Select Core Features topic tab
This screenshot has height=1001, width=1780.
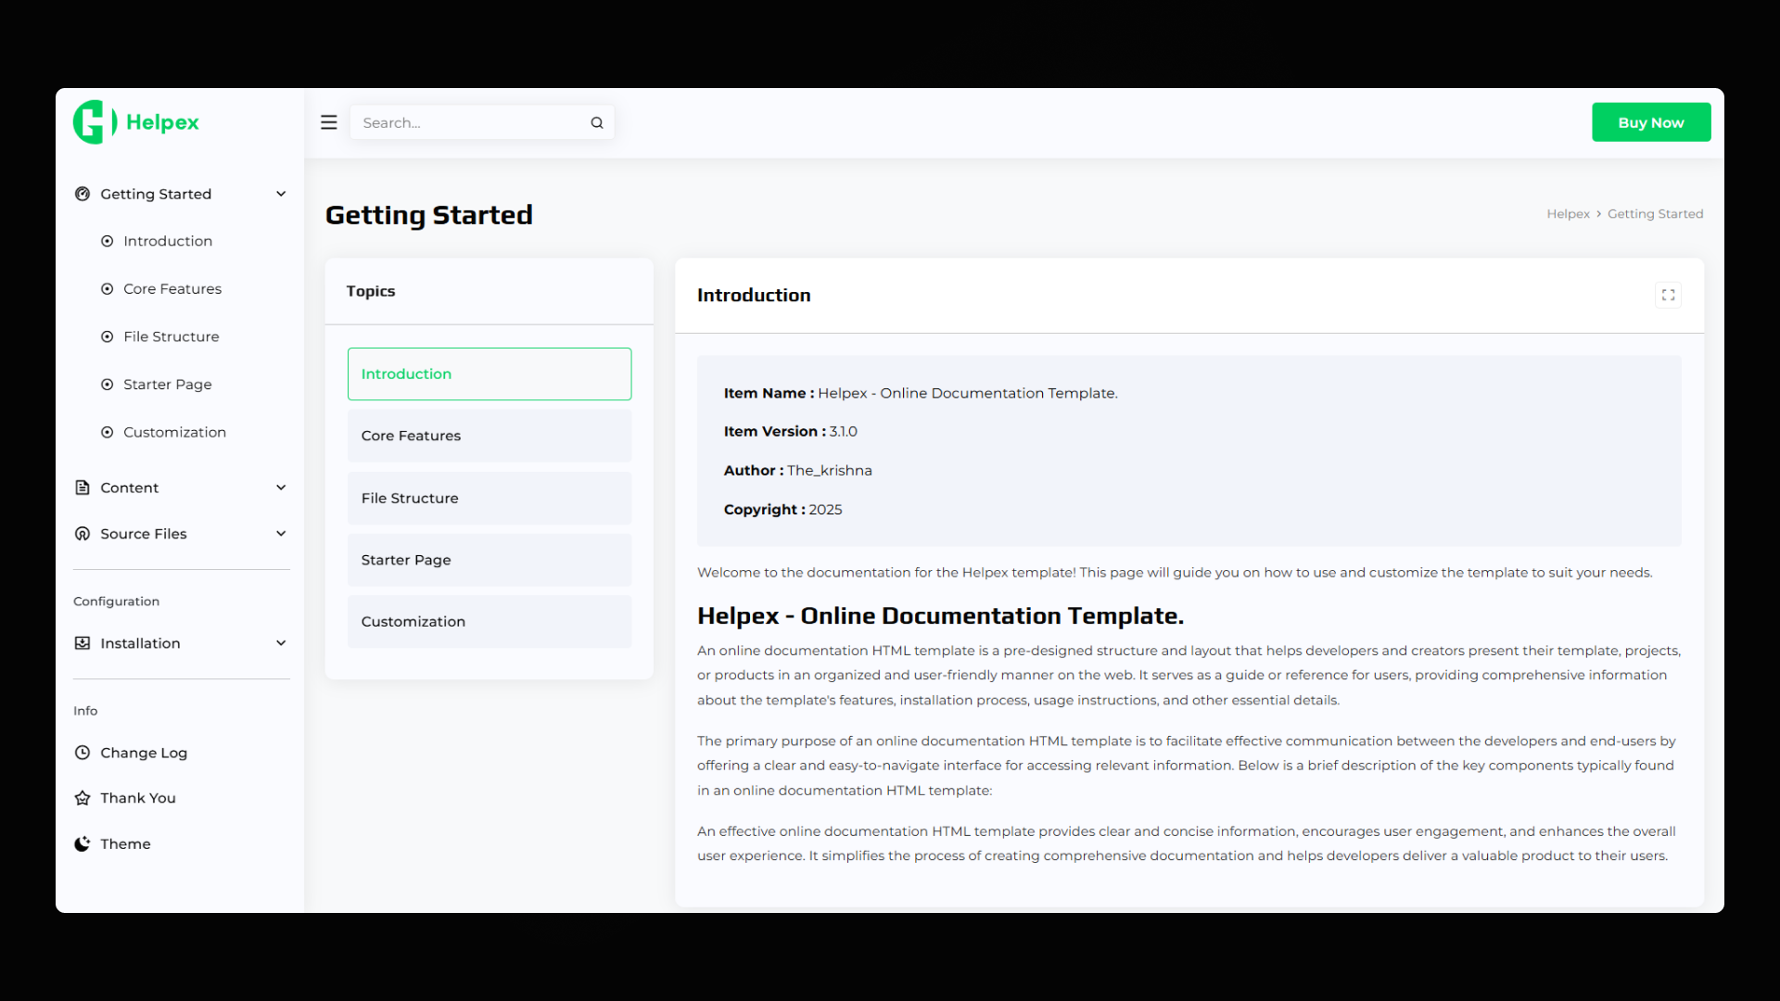(489, 436)
